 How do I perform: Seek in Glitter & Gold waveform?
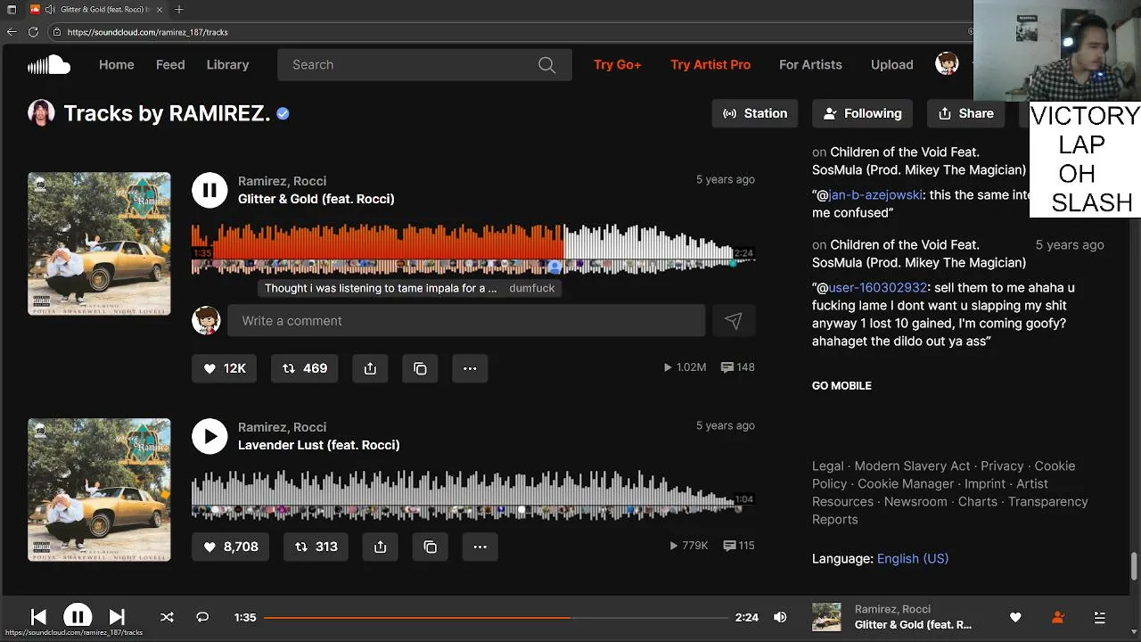472,249
